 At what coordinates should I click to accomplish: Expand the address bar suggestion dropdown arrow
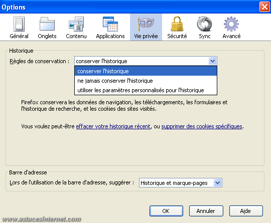click(218, 183)
